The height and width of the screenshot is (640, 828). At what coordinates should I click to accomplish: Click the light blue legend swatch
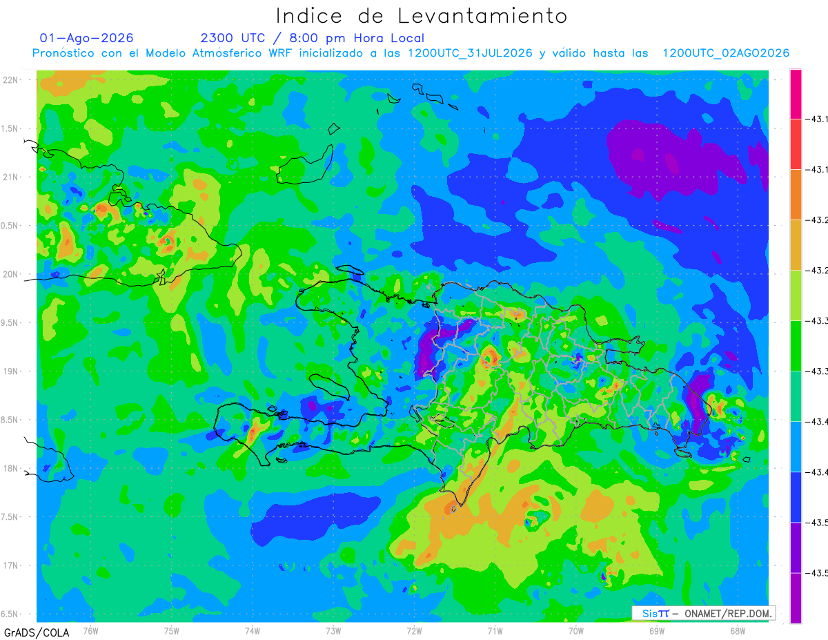(796, 447)
